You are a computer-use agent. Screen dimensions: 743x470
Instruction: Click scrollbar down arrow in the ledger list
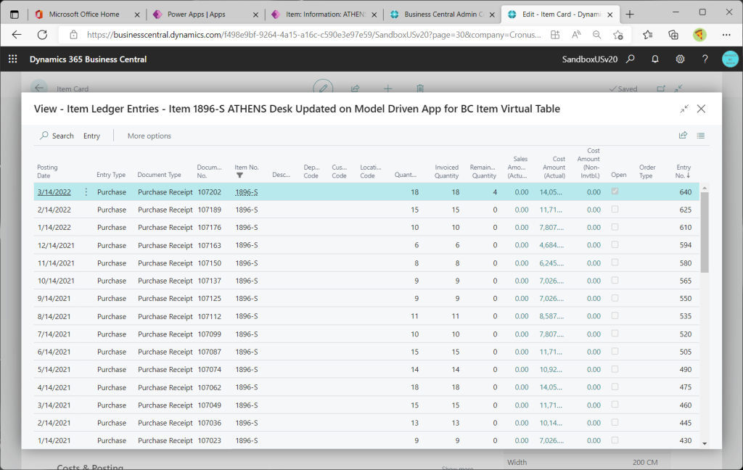[705, 443]
